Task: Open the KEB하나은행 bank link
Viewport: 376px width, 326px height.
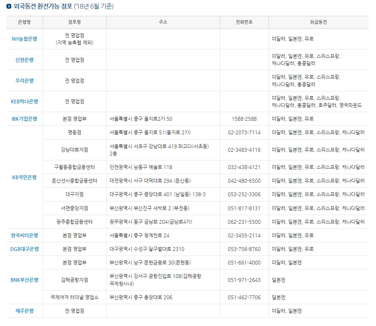Action: pyautogui.click(x=25, y=101)
